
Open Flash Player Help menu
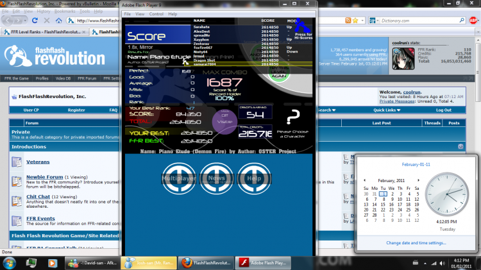point(173,14)
